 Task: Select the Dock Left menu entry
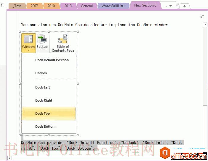tap(49, 87)
